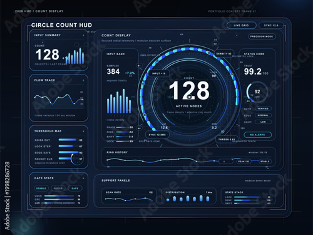This screenshot has width=313, height=235.
Task: Click the small 81 ring tick tag
Action: coord(139,66)
